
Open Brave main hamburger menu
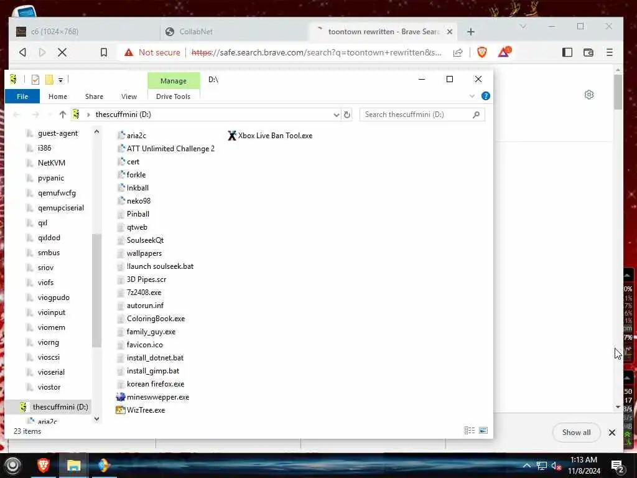coord(610,52)
